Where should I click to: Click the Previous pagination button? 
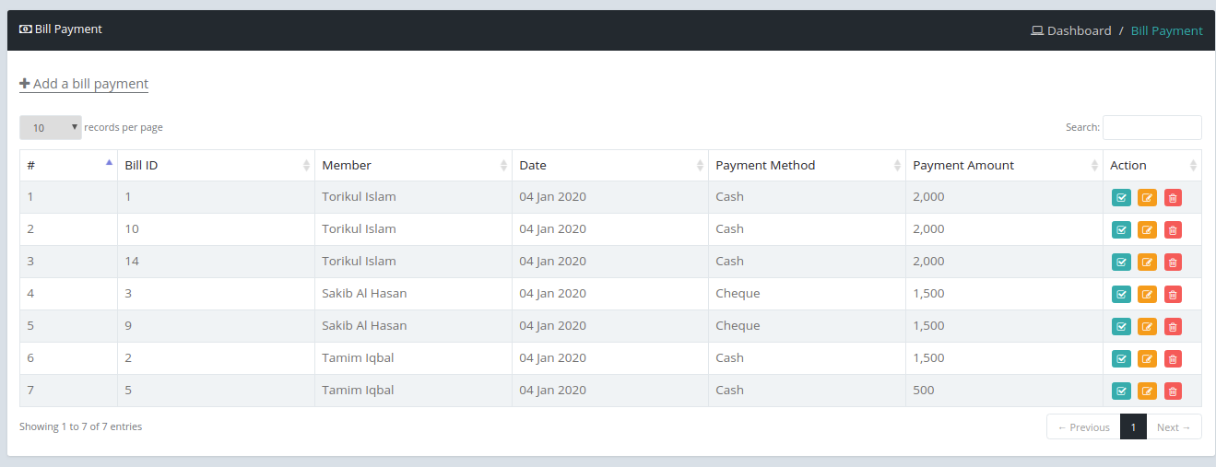[1083, 426]
